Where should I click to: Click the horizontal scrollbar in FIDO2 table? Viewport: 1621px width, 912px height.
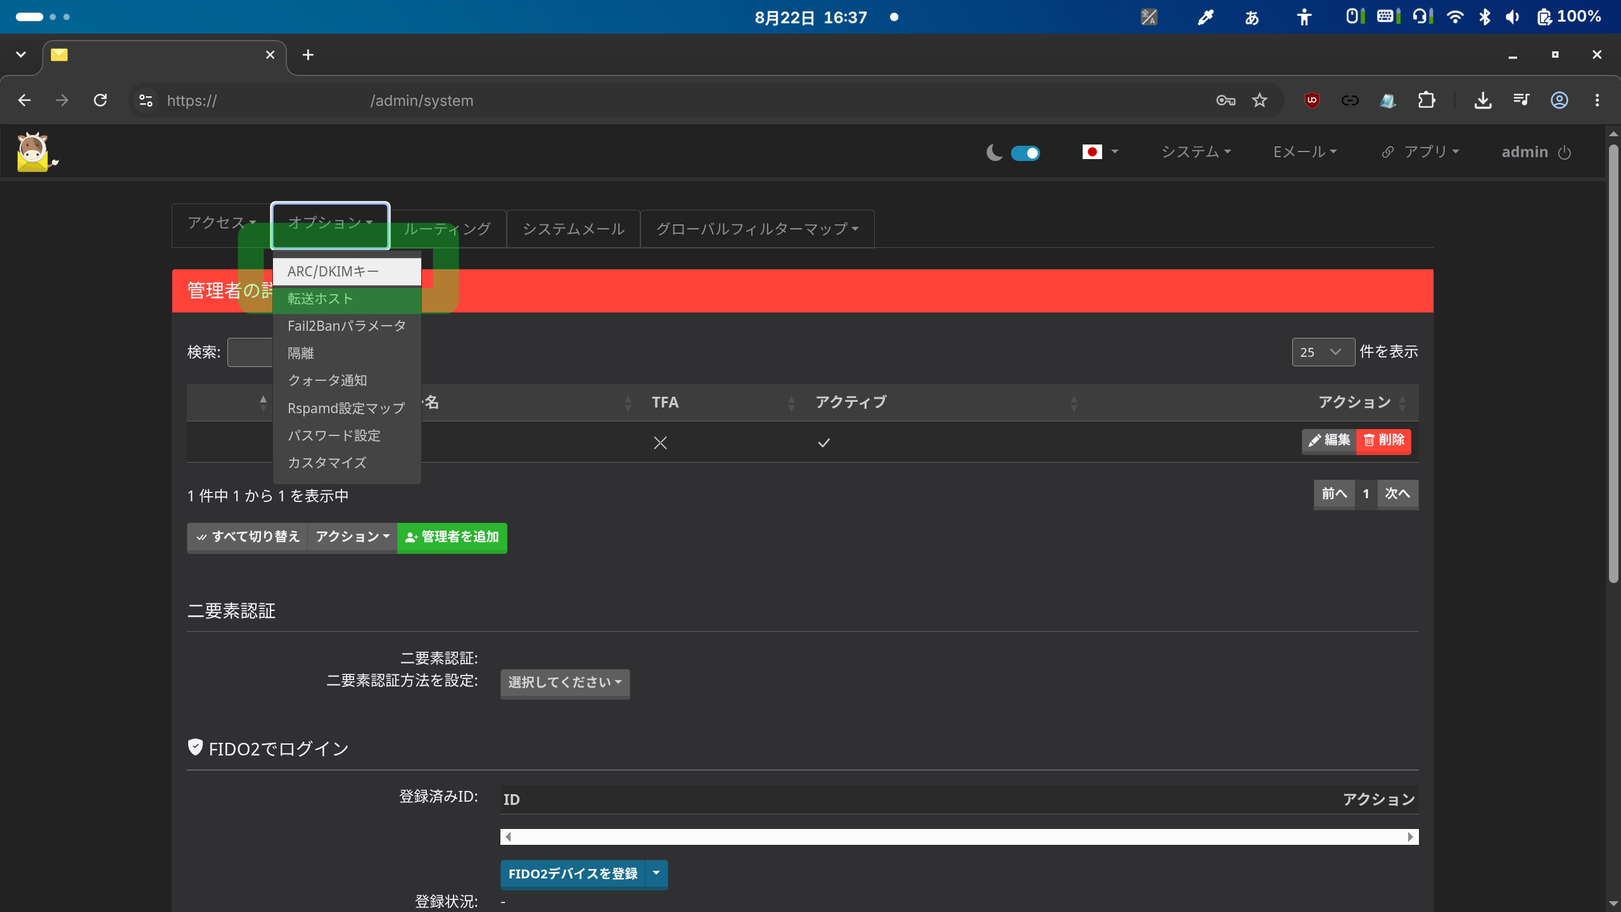click(x=959, y=837)
